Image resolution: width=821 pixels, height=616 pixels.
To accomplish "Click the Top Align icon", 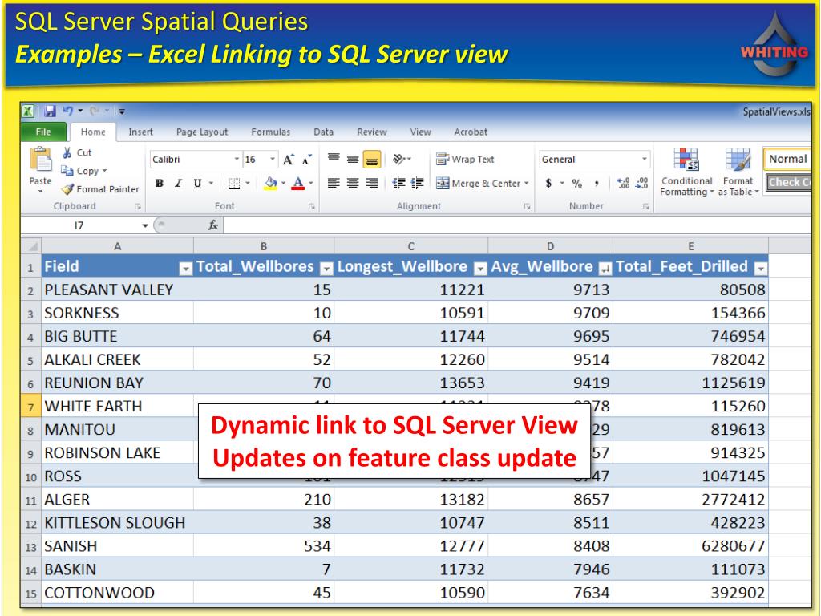I will click(334, 158).
